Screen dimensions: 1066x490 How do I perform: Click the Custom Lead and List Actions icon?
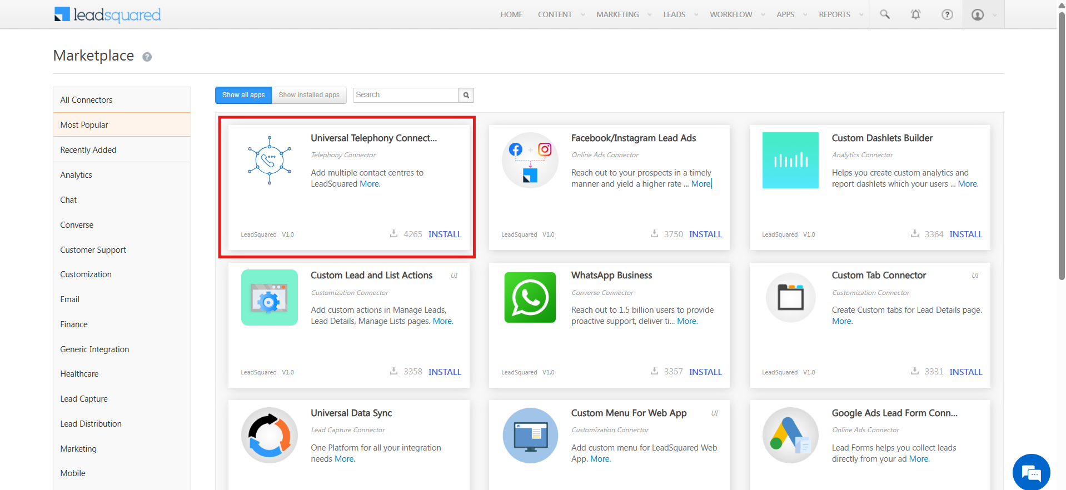coord(270,297)
